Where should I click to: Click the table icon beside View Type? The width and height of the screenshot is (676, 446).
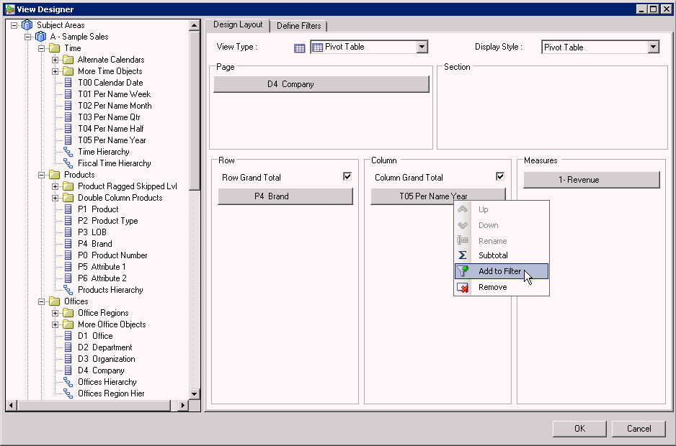[x=299, y=47]
